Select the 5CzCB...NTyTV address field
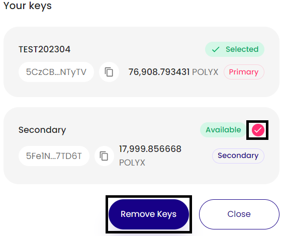 tap(56, 72)
